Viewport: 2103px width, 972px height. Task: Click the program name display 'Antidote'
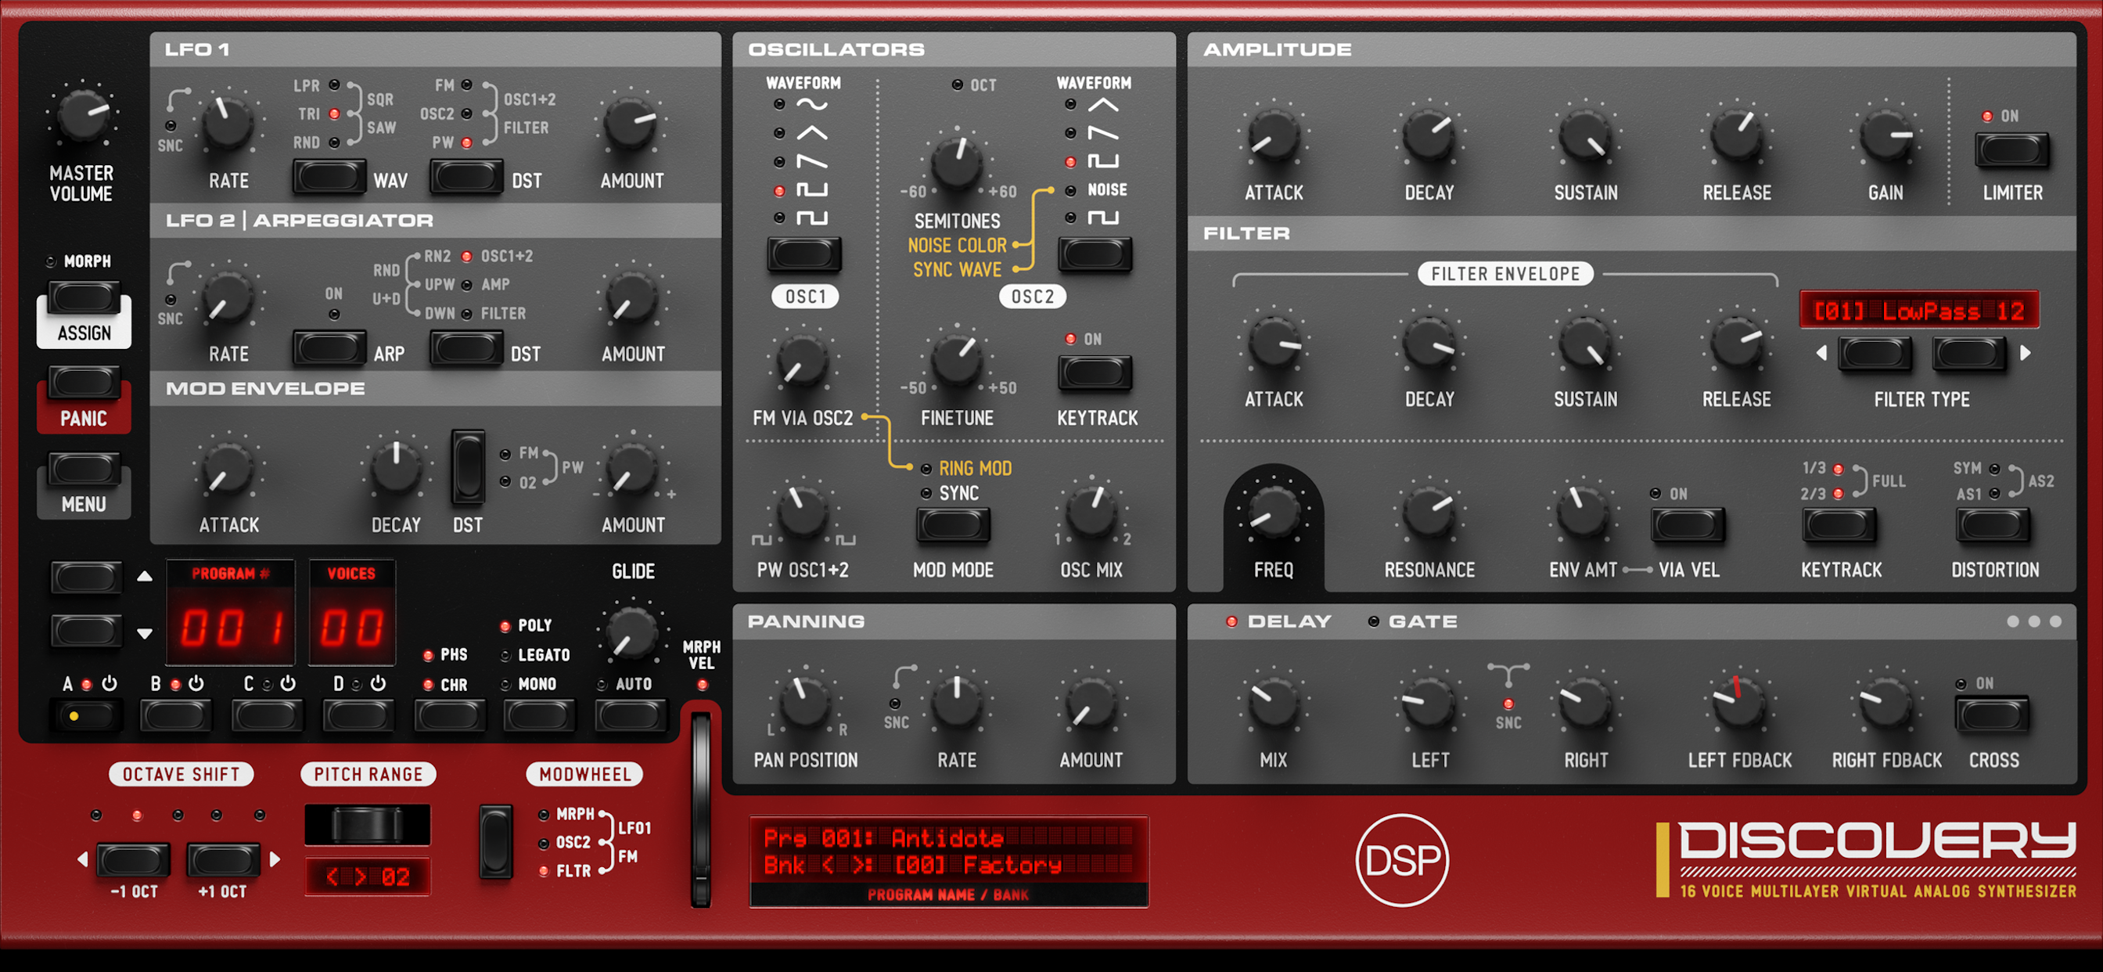[947, 838]
